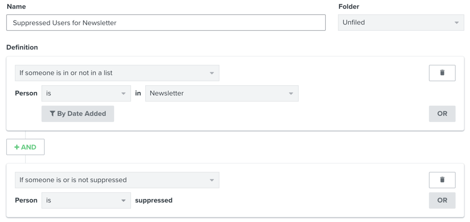Click the segment Name text field
Viewport: 470px width, 222px height.
[166, 22]
